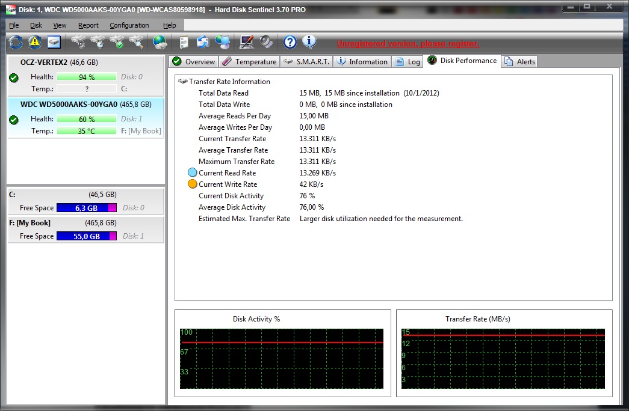Click the Estimated Max. Transfer Rate label
The image size is (629, 411).
pyautogui.click(x=244, y=219)
